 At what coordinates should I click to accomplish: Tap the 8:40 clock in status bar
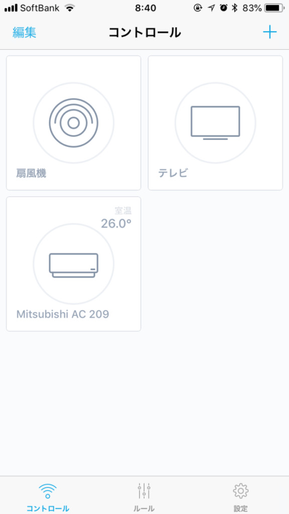(146, 8)
